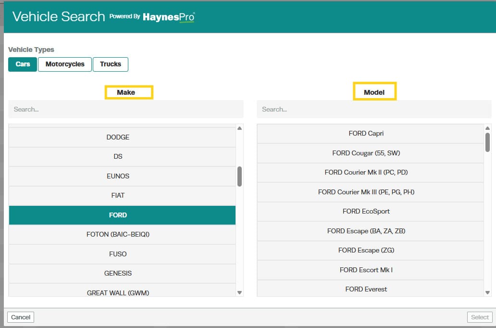Select FORD Capri model
The image size is (496, 328).
[x=371, y=134]
